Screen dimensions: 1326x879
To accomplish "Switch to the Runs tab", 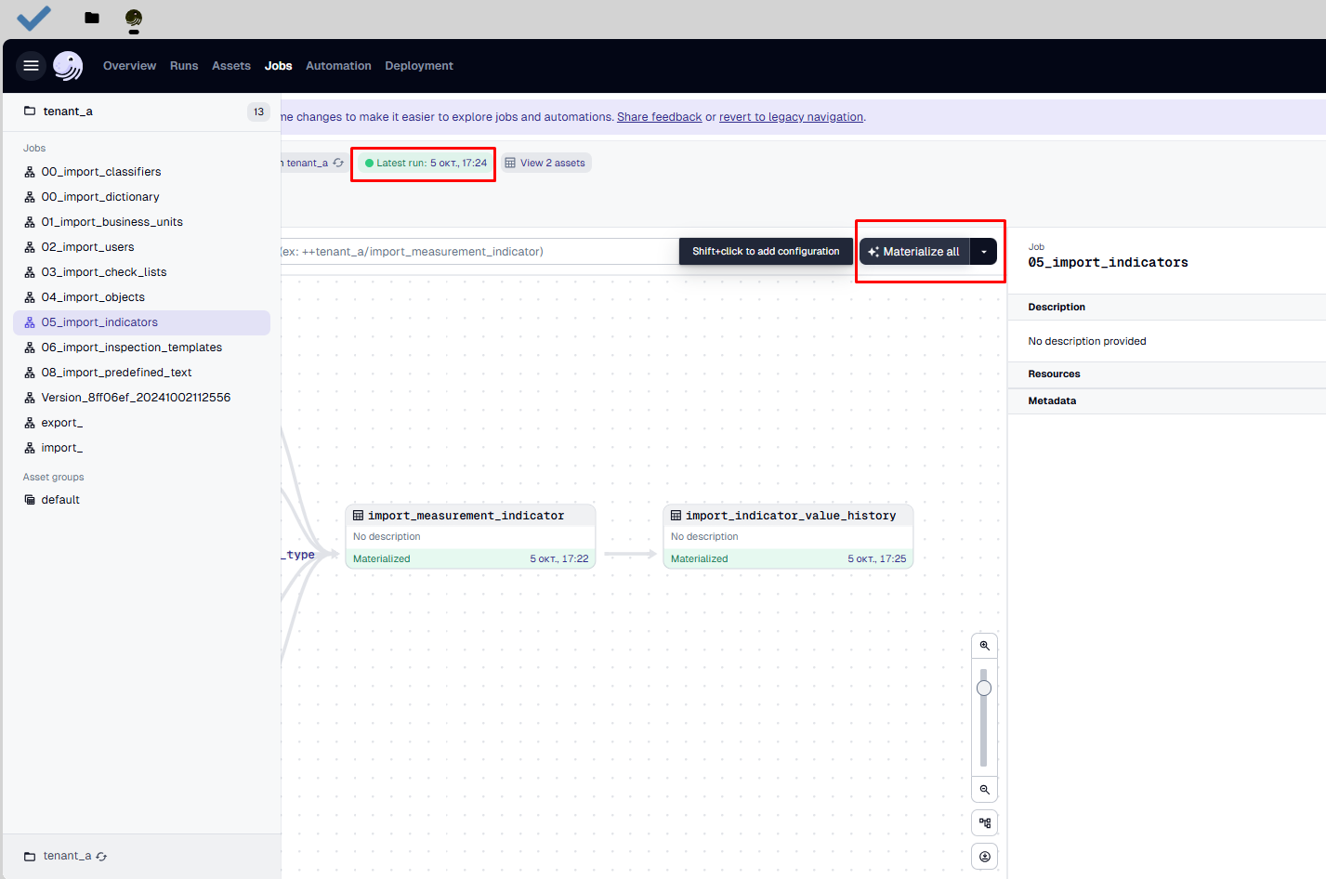I will (x=184, y=66).
